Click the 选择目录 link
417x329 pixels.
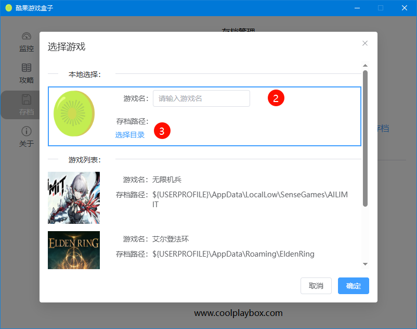click(x=130, y=135)
